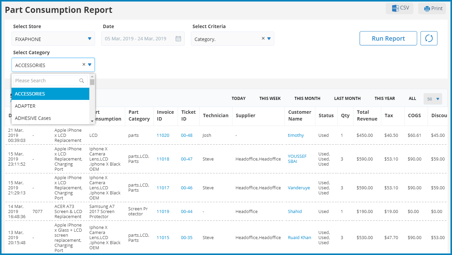Click the calendar icon in Date field
This screenshot has width=452, height=255.
coord(178,39)
